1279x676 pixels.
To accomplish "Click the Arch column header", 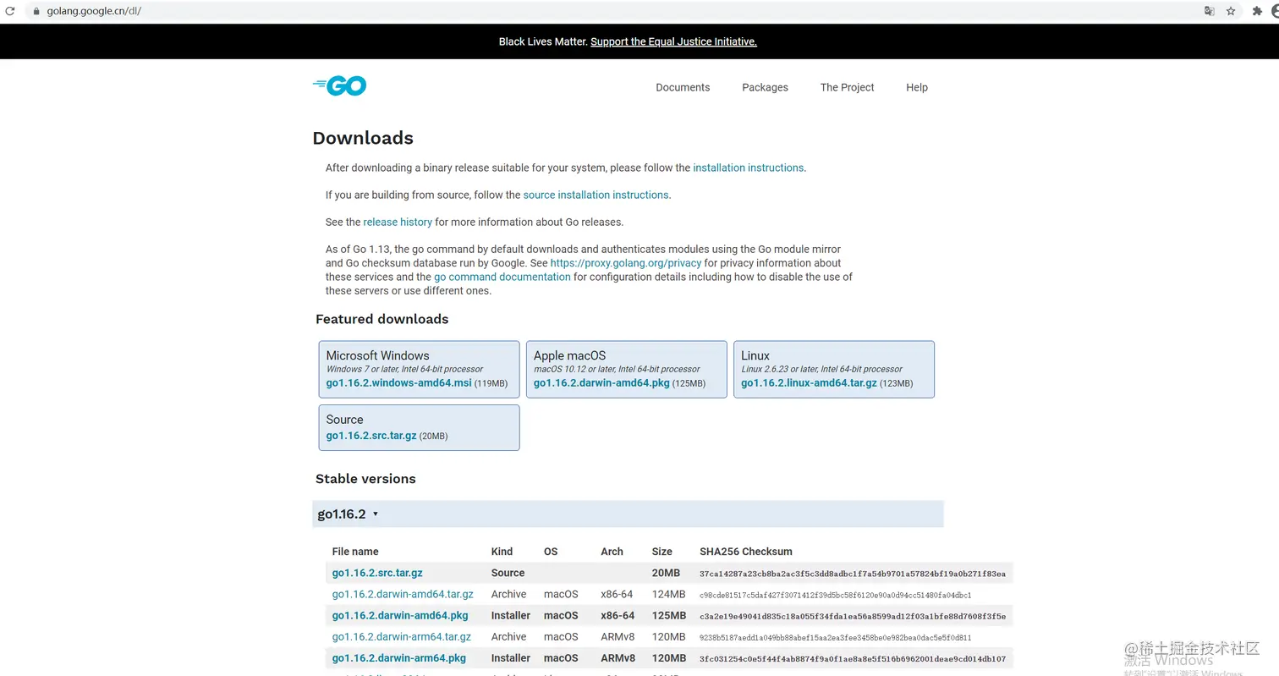I will tap(612, 552).
